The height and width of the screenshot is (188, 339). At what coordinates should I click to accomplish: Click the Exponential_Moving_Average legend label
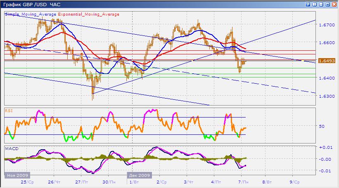[85, 14]
